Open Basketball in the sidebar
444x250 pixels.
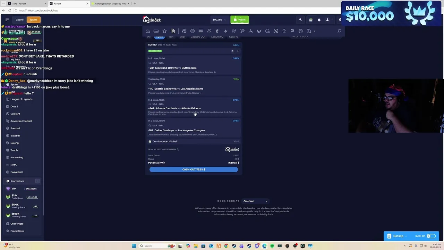(16, 172)
